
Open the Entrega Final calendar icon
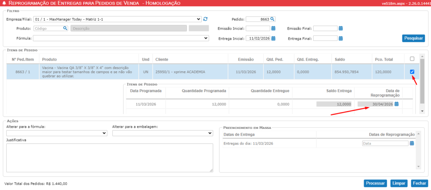click(341, 38)
